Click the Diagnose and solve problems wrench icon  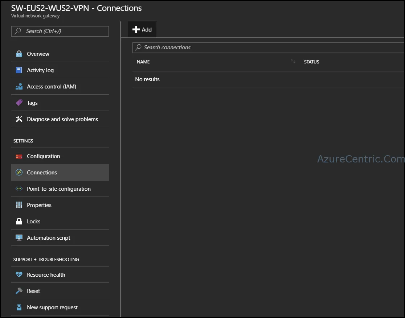point(19,119)
